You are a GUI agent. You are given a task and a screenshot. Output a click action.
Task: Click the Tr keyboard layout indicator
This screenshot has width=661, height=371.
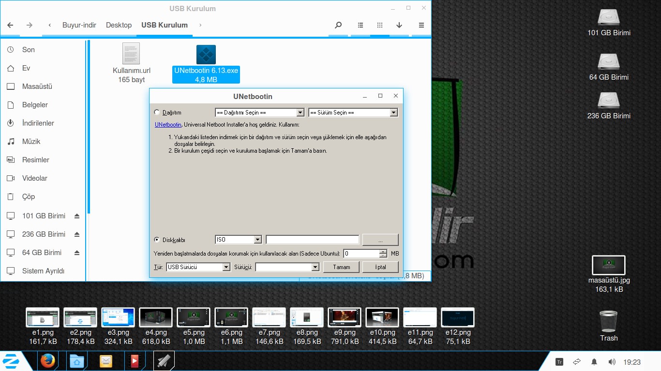tap(559, 362)
